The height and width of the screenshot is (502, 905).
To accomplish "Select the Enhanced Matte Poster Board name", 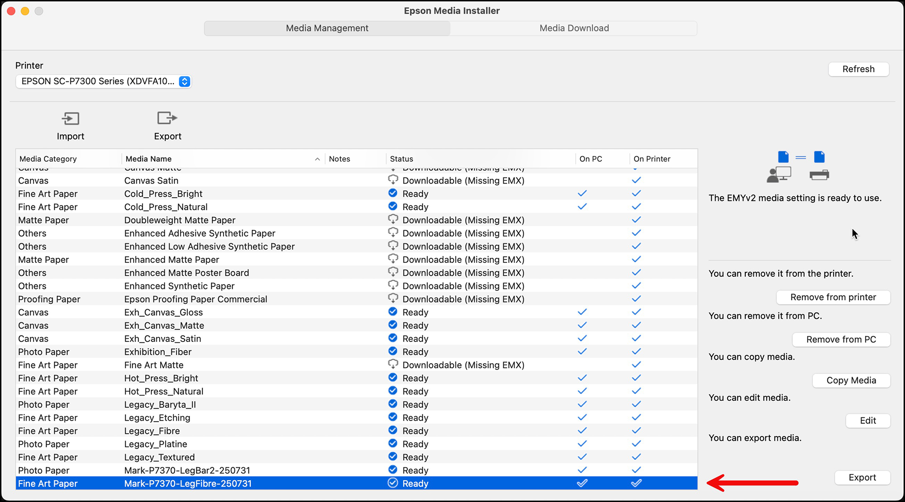I will pos(186,273).
